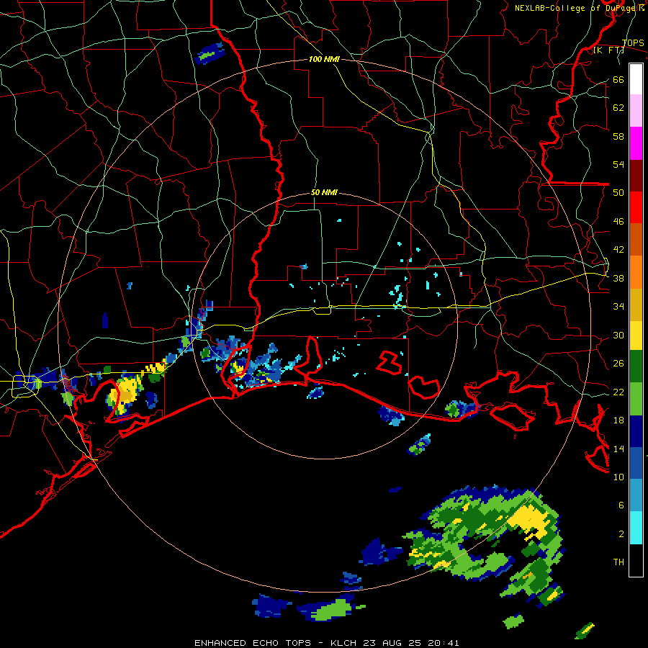
Task: Click the '[K FT]' units label
Action: [x=608, y=50]
